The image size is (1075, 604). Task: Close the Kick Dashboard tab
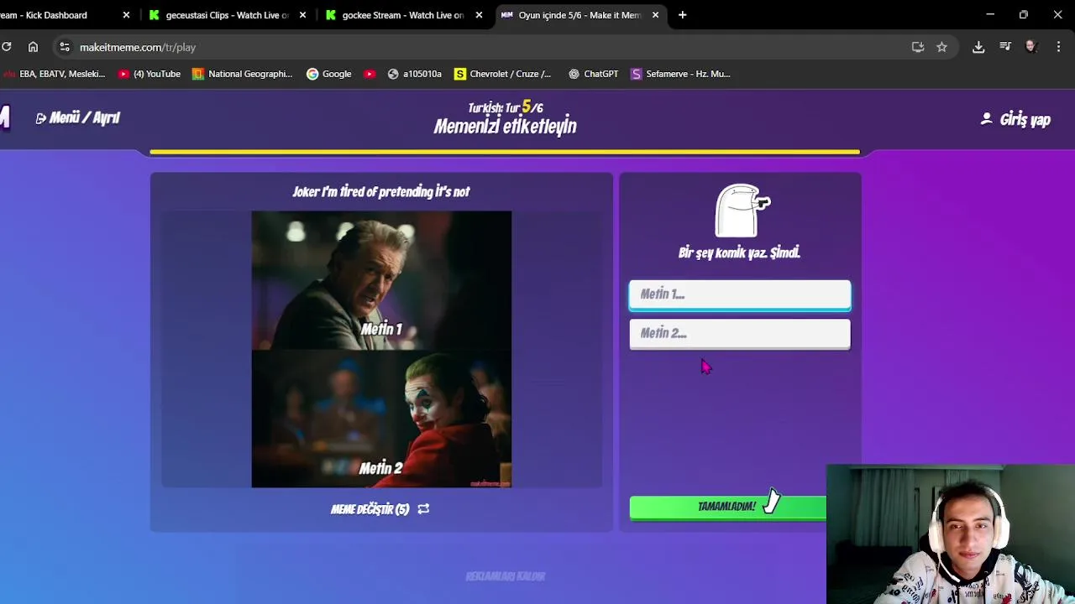[126, 15]
